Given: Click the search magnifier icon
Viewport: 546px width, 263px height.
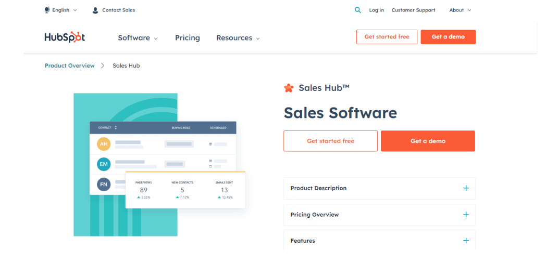Looking at the screenshot, I should (x=357, y=10).
